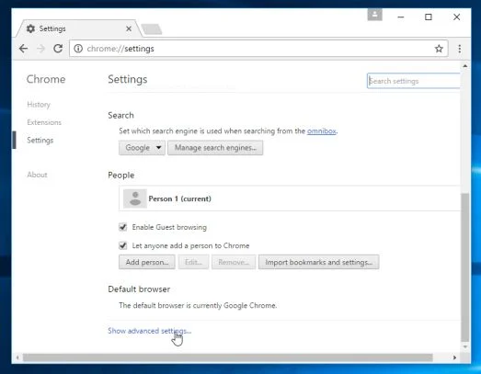Click the vertical scrollbar thumb
481x374 pixels.
click(x=465, y=267)
